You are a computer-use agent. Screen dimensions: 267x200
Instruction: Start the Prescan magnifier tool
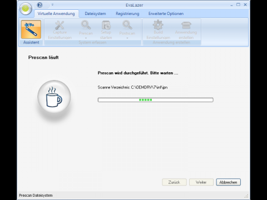(x=86, y=27)
